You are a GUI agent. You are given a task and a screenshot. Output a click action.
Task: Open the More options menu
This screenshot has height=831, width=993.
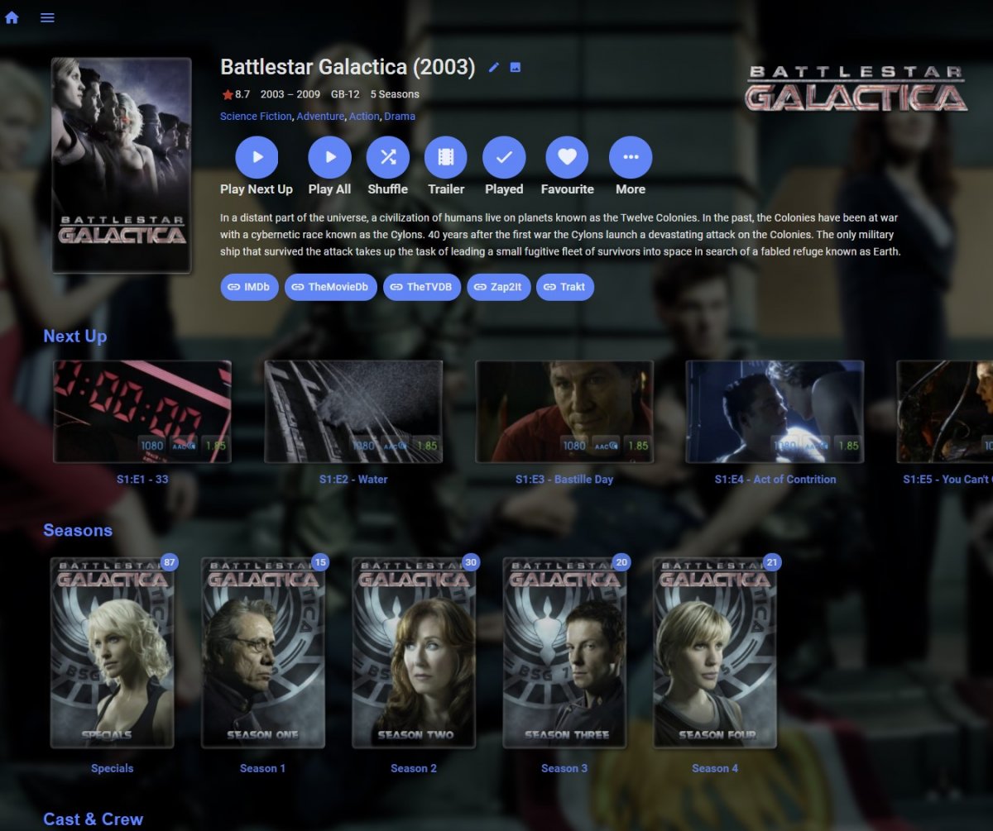tap(631, 157)
